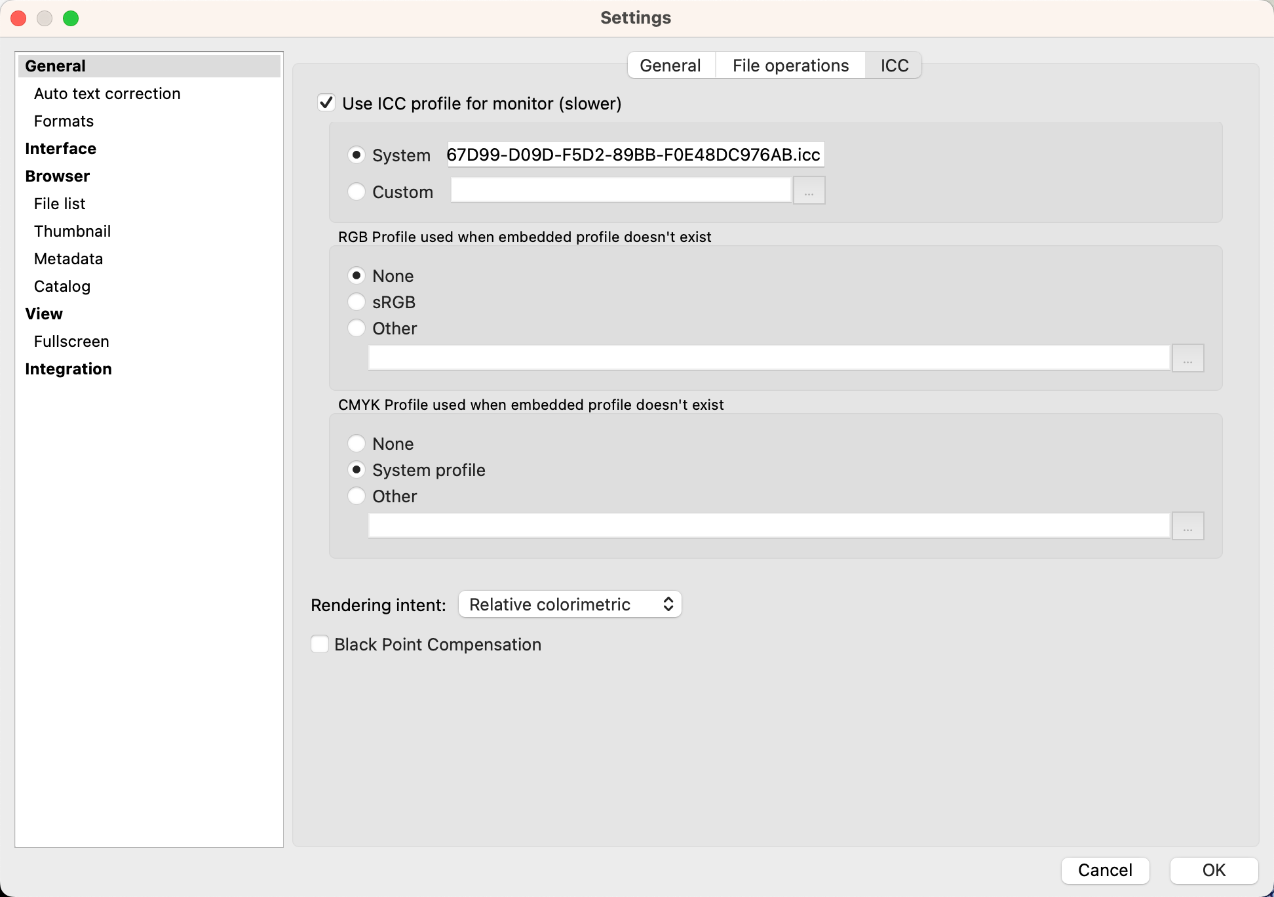Viewport: 1274px width, 897px height.
Task: Uncheck Use ICC profile for monitor
Action: coord(326,103)
